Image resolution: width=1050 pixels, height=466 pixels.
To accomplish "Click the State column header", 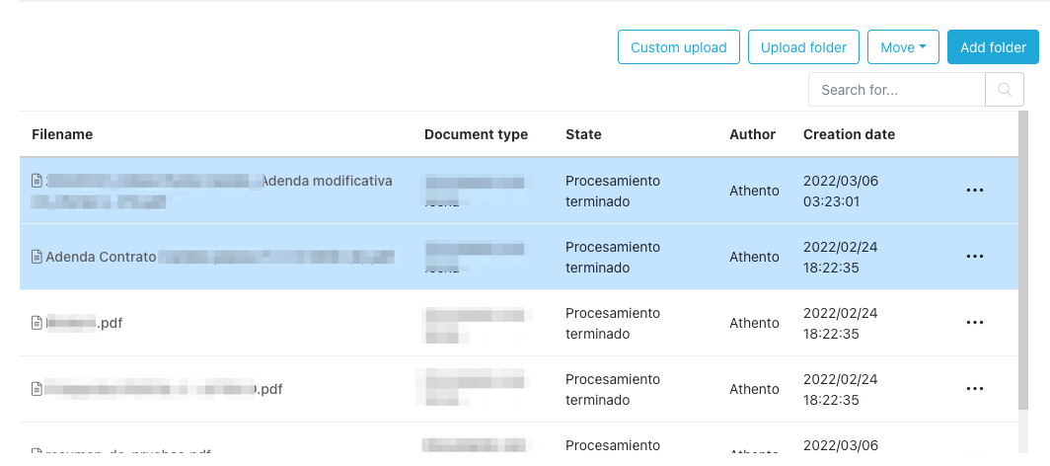I will point(583,134).
